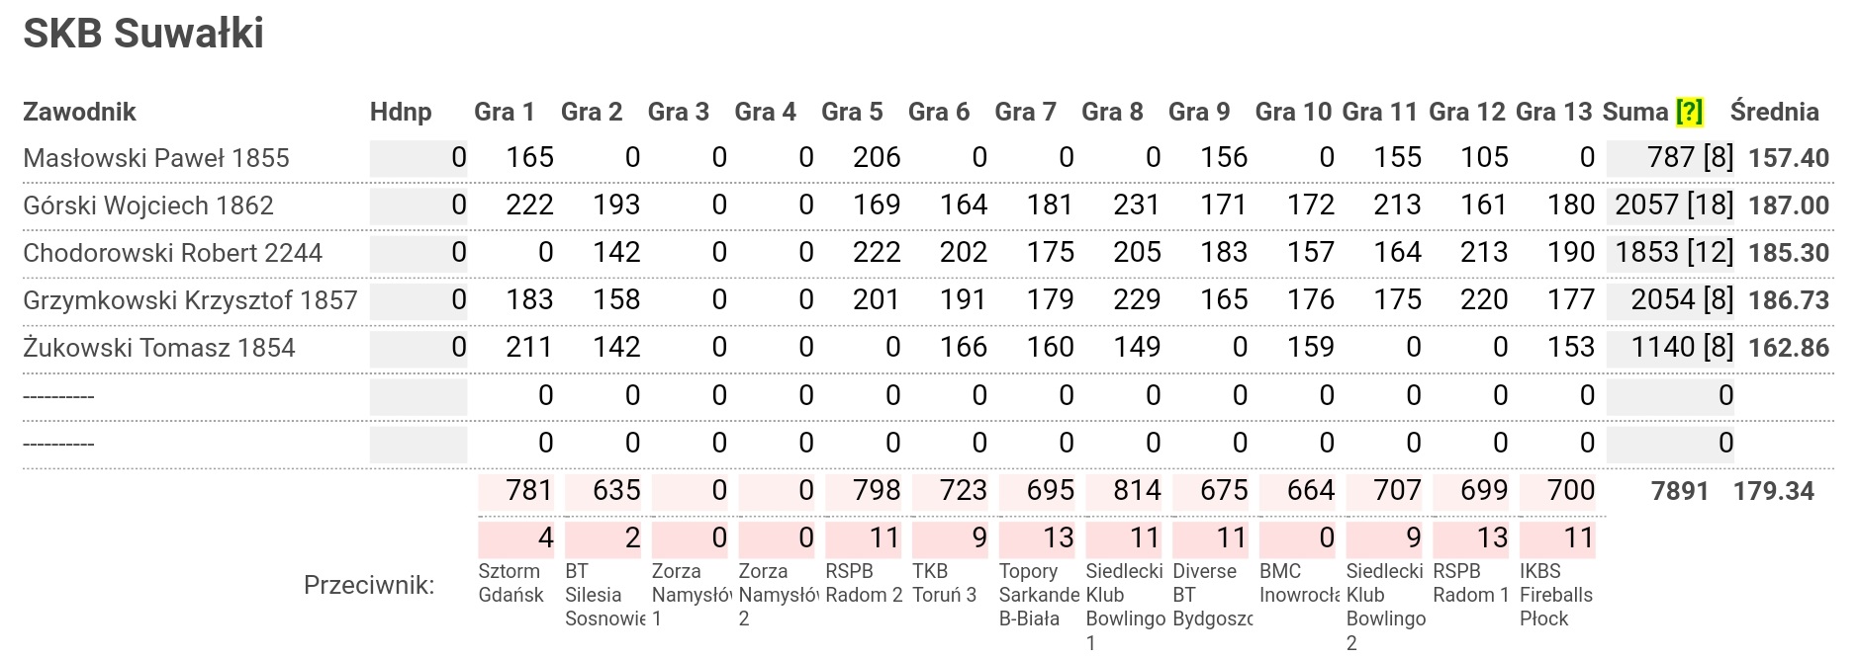Click the Suma column header
The width and height of the screenshot is (1859, 659).
(1635, 112)
